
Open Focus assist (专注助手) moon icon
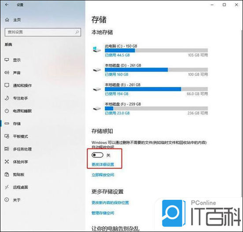click(x=7, y=98)
